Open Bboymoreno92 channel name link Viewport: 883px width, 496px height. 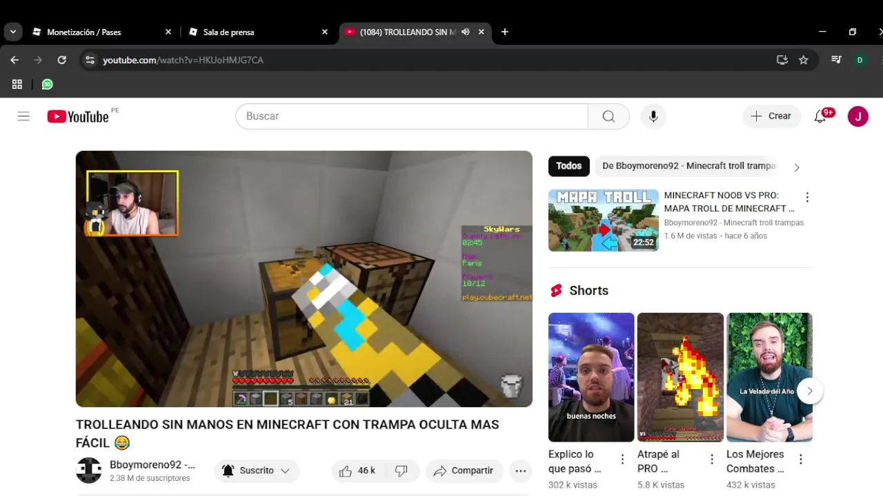tap(152, 465)
